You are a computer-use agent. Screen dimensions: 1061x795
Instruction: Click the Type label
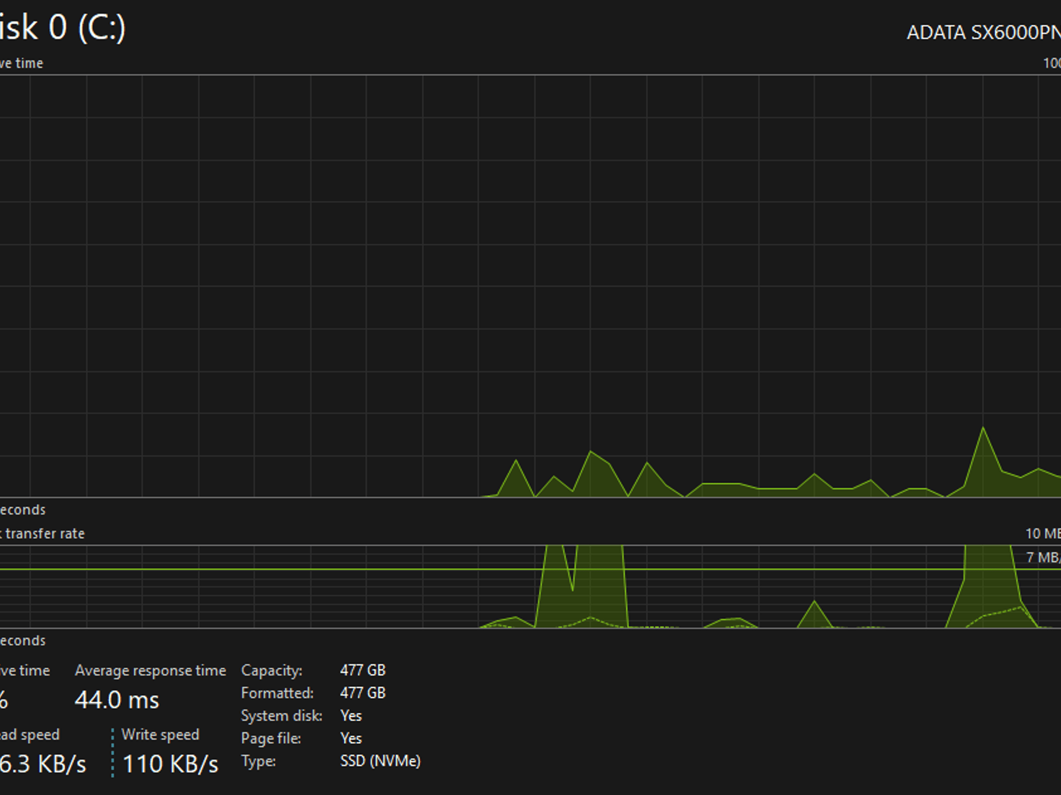click(x=258, y=761)
